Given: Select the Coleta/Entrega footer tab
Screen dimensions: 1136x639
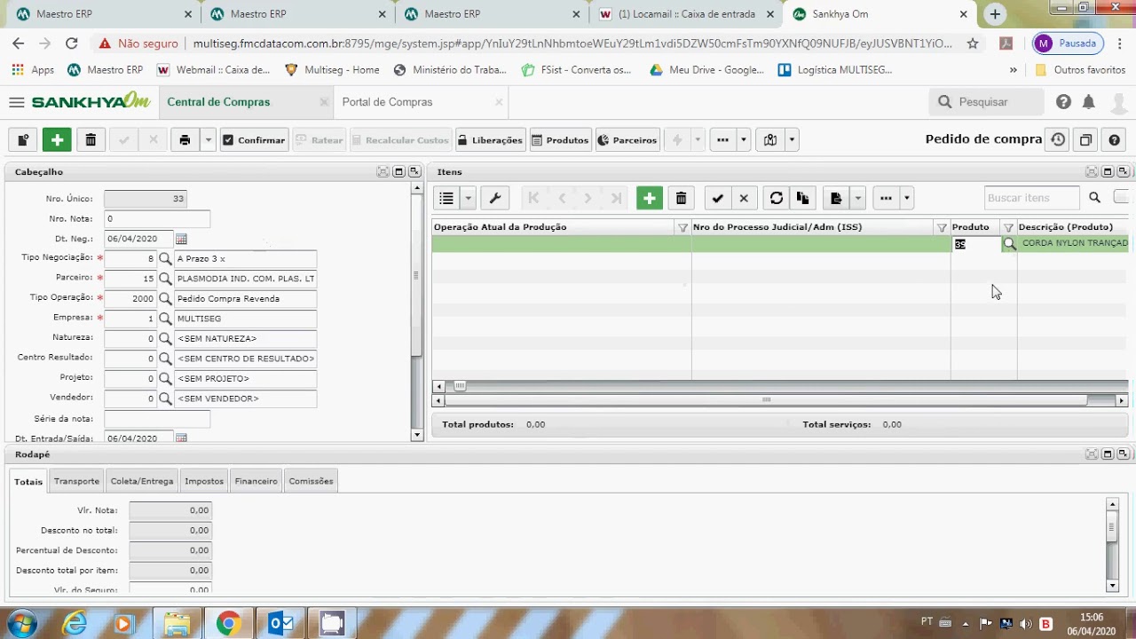Looking at the screenshot, I should click(x=142, y=481).
